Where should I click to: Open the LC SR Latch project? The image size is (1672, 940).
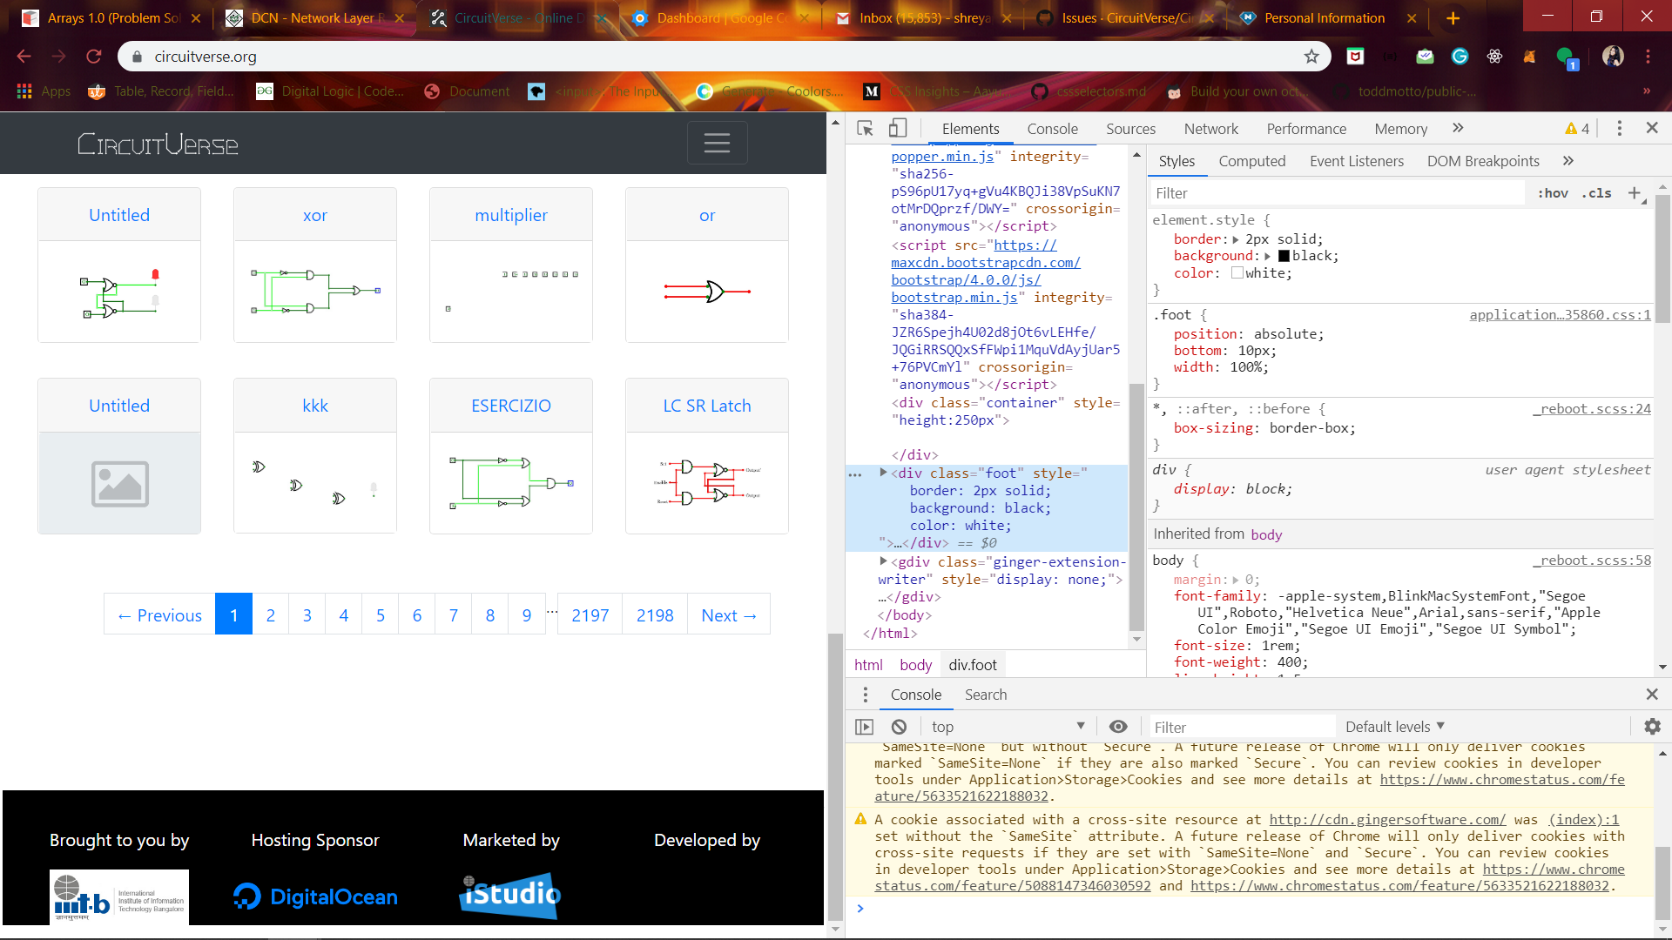pos(706,405)
